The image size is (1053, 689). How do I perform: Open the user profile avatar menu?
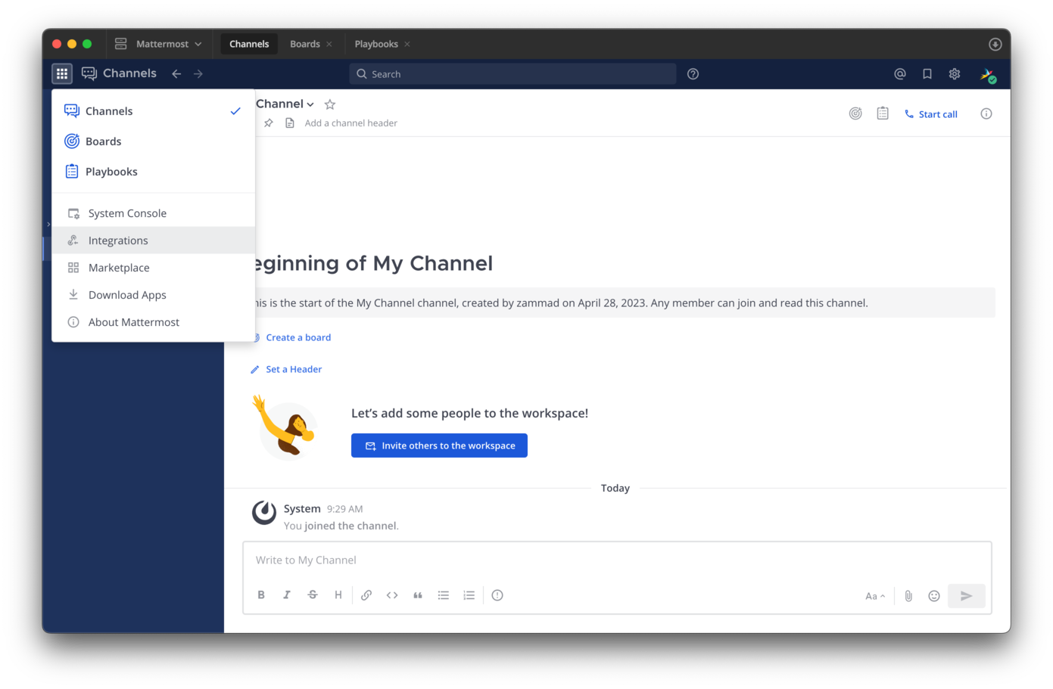pos(987,74)
